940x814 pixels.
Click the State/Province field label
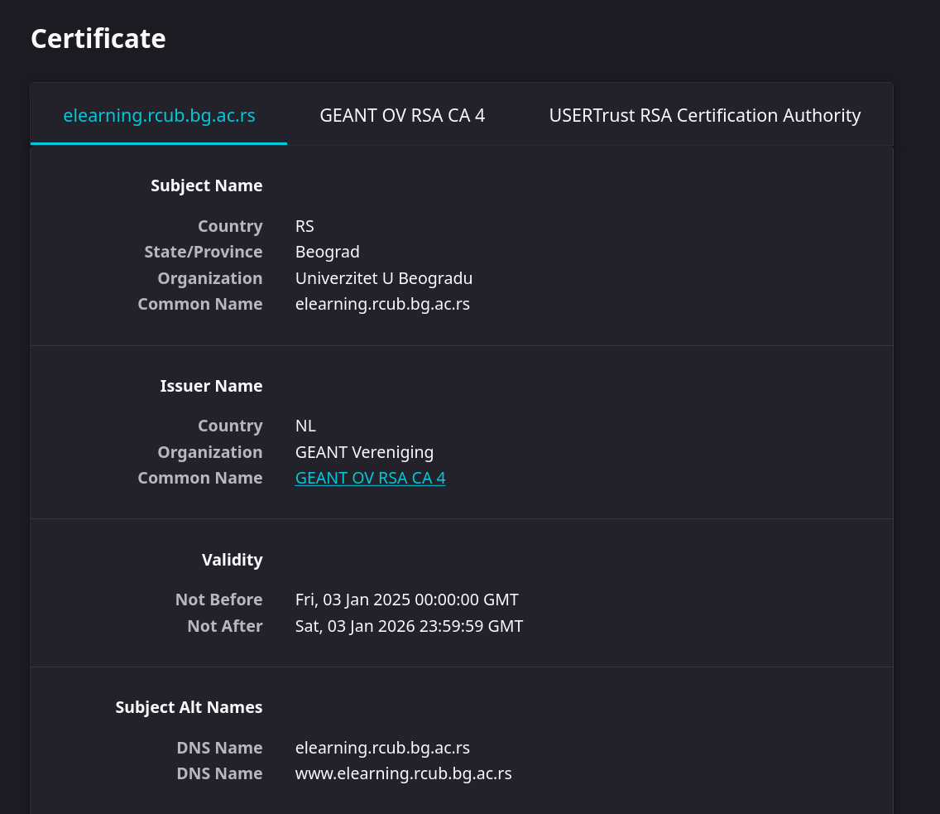point(204,252)
